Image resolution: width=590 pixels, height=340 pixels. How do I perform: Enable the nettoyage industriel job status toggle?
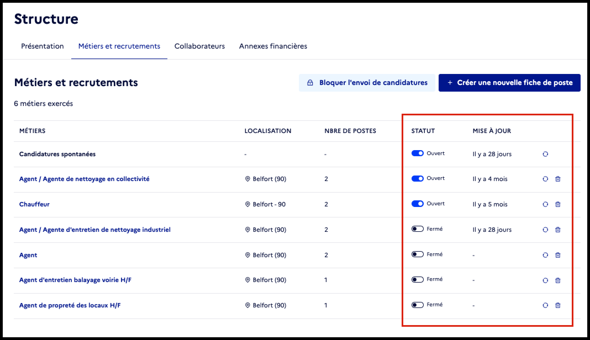point(417,229)
